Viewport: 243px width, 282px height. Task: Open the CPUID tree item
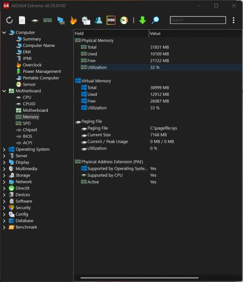point(29,104)
